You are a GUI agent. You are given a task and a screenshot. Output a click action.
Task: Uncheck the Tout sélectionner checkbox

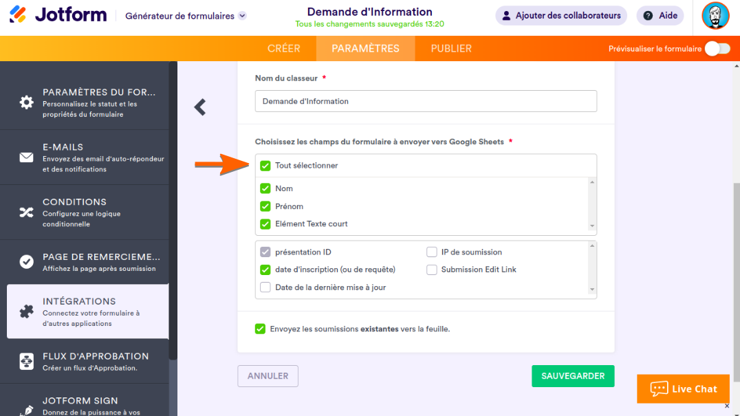(x=265, y=166)
